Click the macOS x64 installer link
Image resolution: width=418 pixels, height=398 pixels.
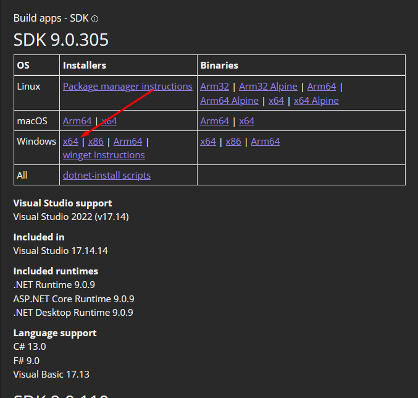click(x=109, y=121)
